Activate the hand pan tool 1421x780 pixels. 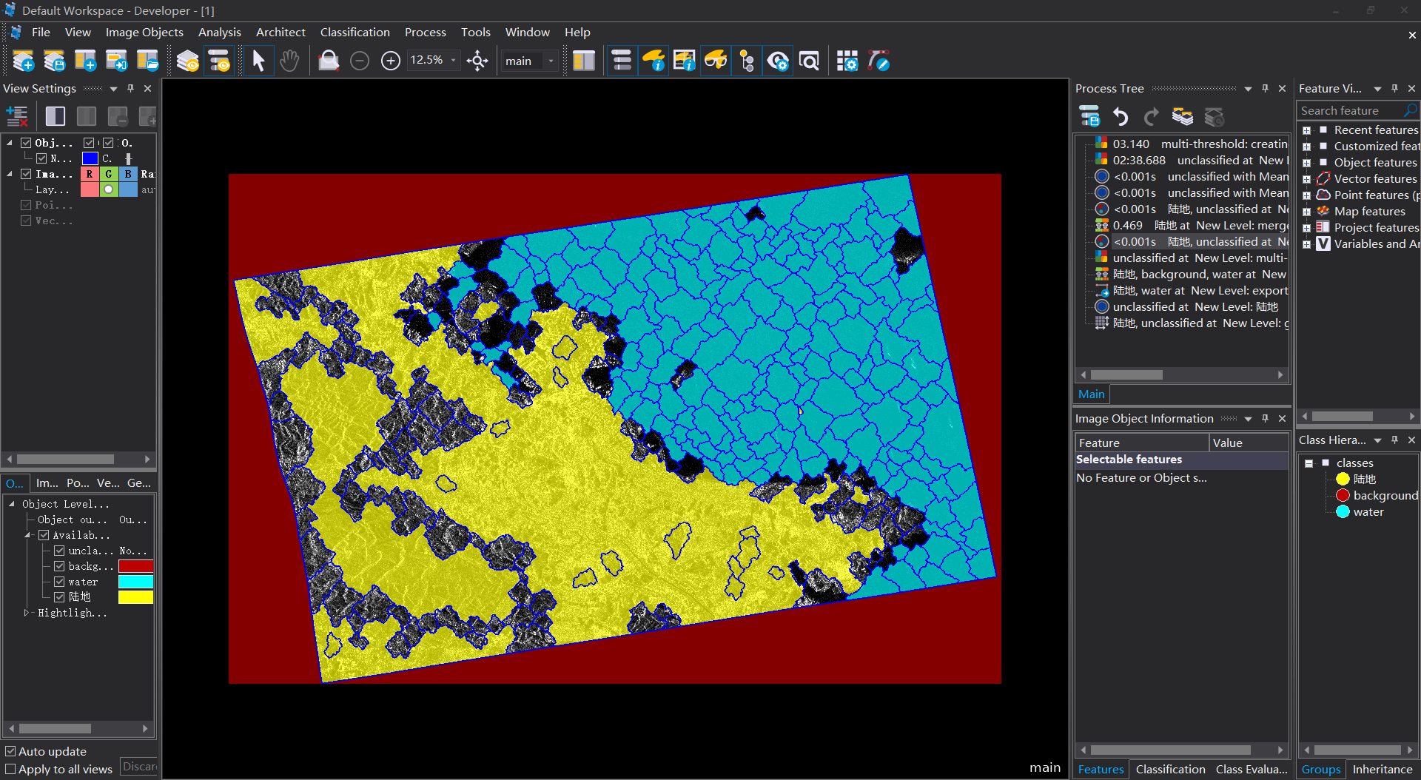289,61
